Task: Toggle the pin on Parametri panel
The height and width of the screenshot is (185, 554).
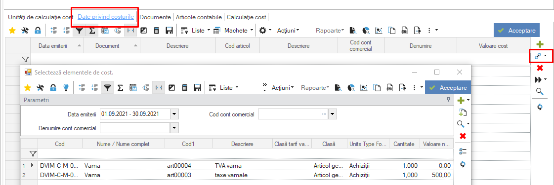Action: coord(449,100)
